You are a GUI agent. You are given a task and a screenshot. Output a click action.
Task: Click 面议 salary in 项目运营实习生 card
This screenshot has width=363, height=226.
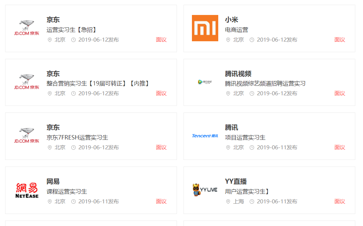[x=340, y=148]
